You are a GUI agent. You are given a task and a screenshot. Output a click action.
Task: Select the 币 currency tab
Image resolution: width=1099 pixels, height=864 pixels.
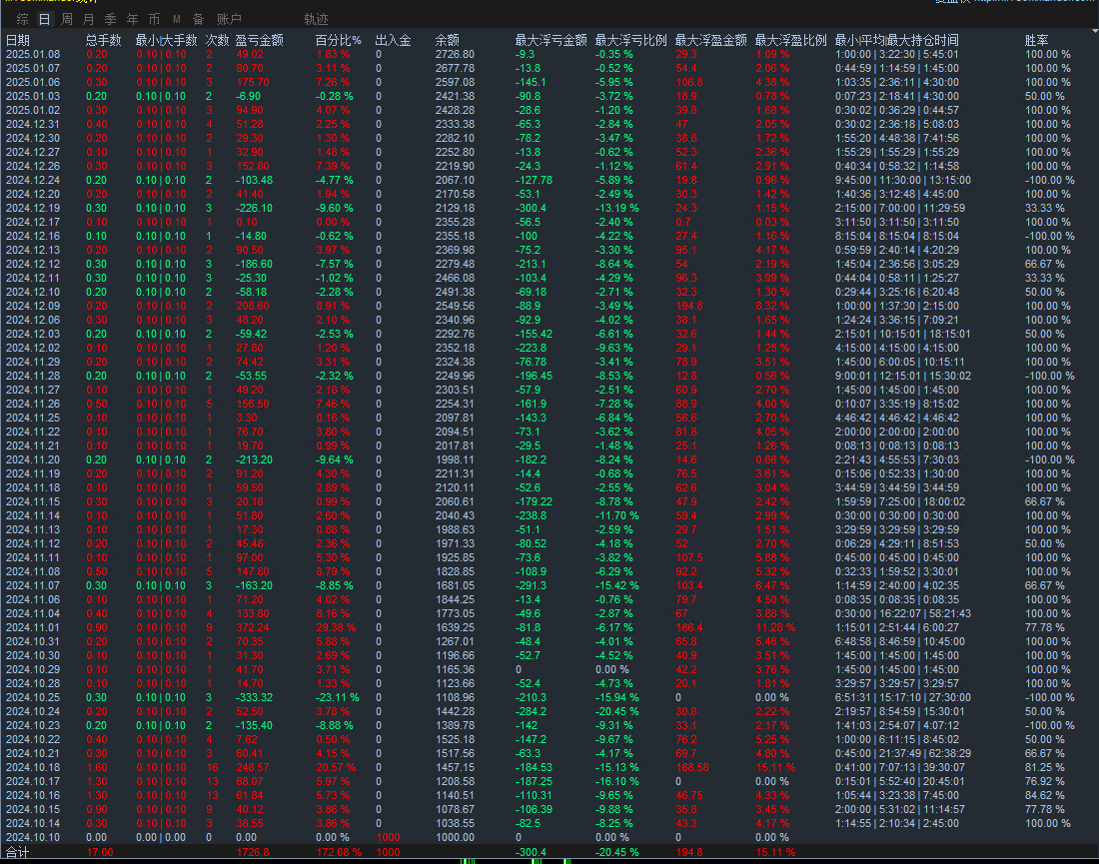[x=154, y=20]
